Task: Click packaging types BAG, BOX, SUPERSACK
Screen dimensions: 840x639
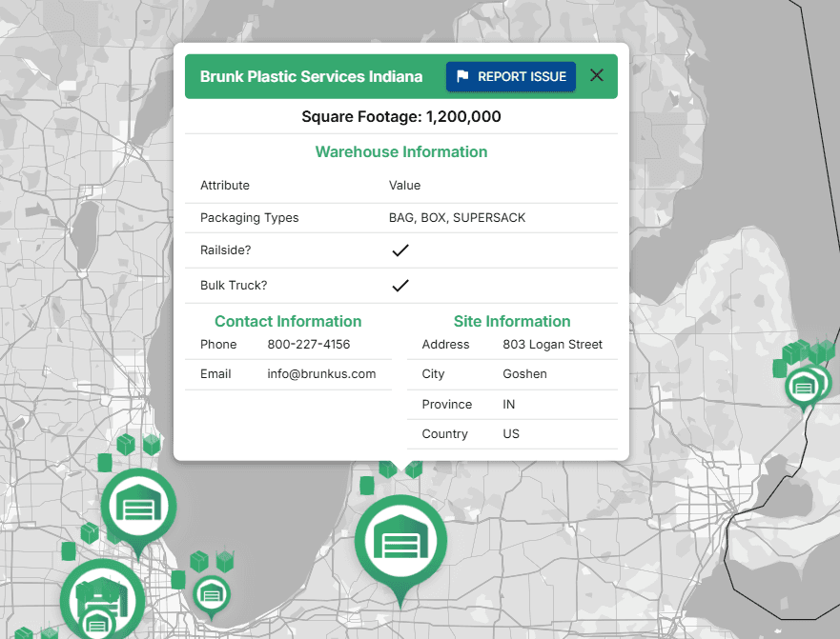Action: coord(457,218)
